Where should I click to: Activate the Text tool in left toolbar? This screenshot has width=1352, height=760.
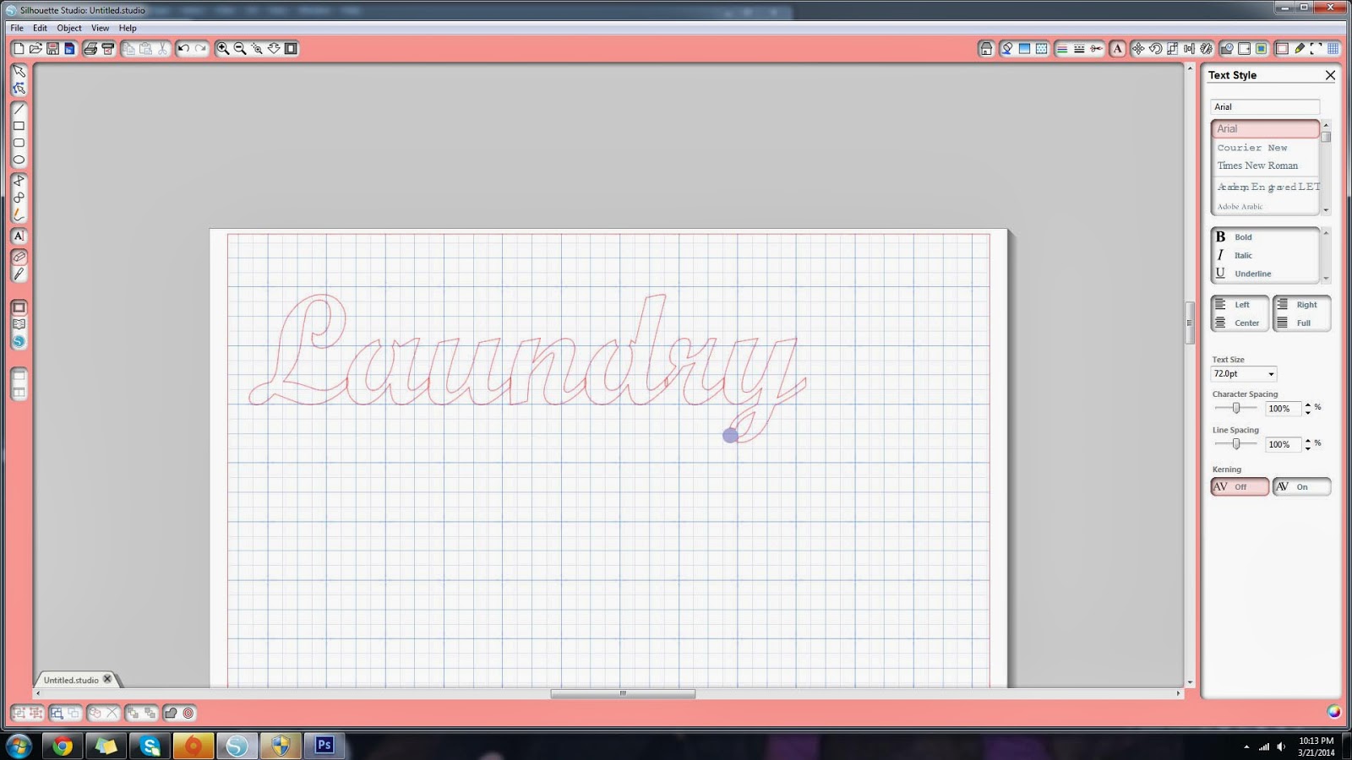point(19,236)
